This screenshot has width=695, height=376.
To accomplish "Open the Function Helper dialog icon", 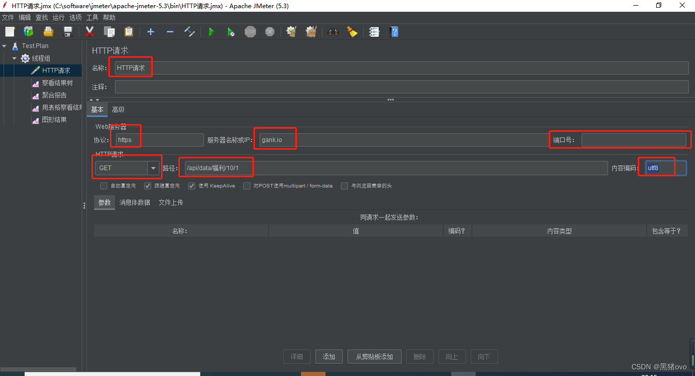I will (x=375, y=32).
